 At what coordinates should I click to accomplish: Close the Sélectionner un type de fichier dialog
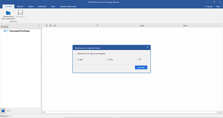[147, 47]
